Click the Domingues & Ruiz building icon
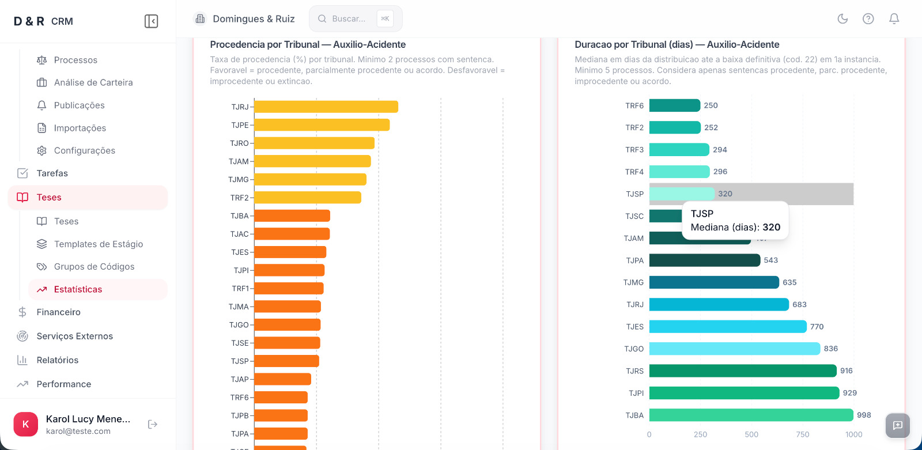This screenshot has width=922, height=450. tap(200, 18)
